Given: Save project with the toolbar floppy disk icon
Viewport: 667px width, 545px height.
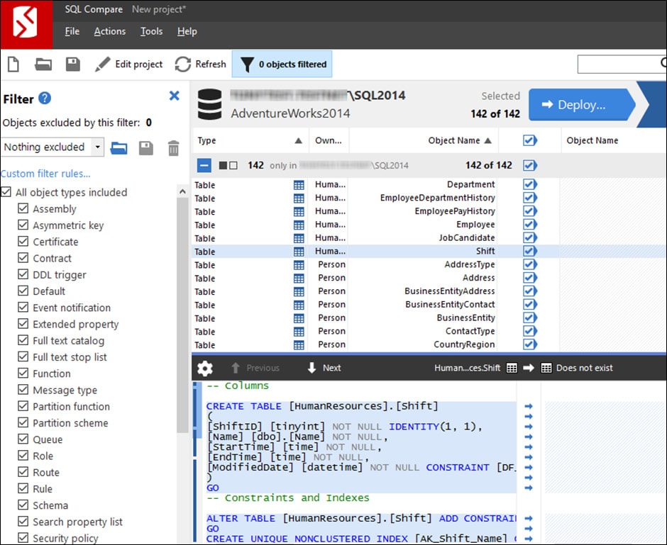Looking at the screenshot, I should (72, 64).
